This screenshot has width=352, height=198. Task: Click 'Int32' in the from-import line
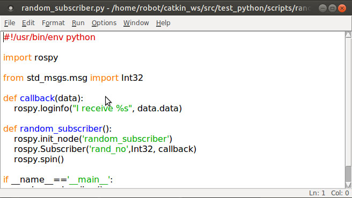132,78
